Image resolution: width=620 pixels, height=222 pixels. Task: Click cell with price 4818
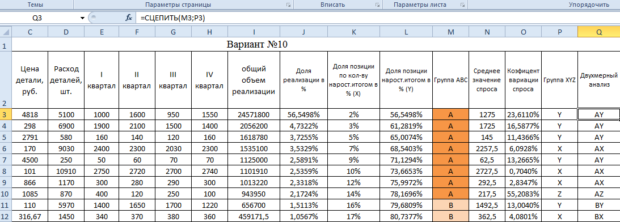point(30,114)
